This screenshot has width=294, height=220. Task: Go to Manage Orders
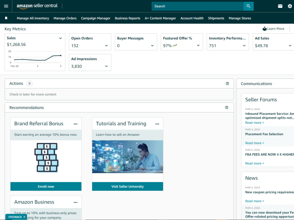click(x=65, y=18)
